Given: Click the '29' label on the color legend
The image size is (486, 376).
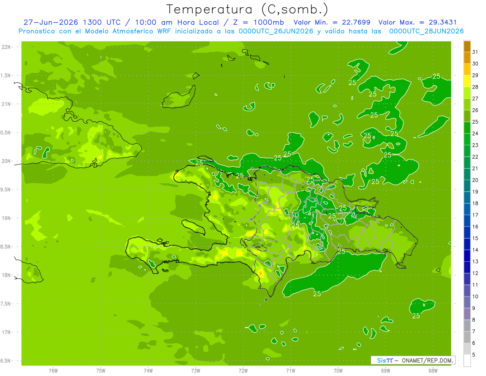Looking at the screenshot, I should point(475,75).
